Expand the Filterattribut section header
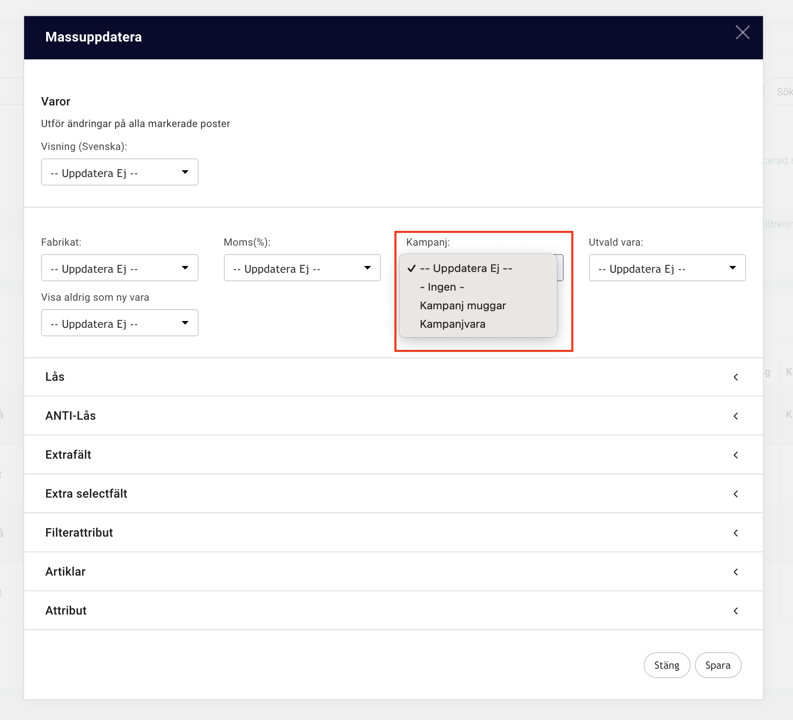Image resolution: width=793 pixels, height=720 pixels. pos(79,533)
